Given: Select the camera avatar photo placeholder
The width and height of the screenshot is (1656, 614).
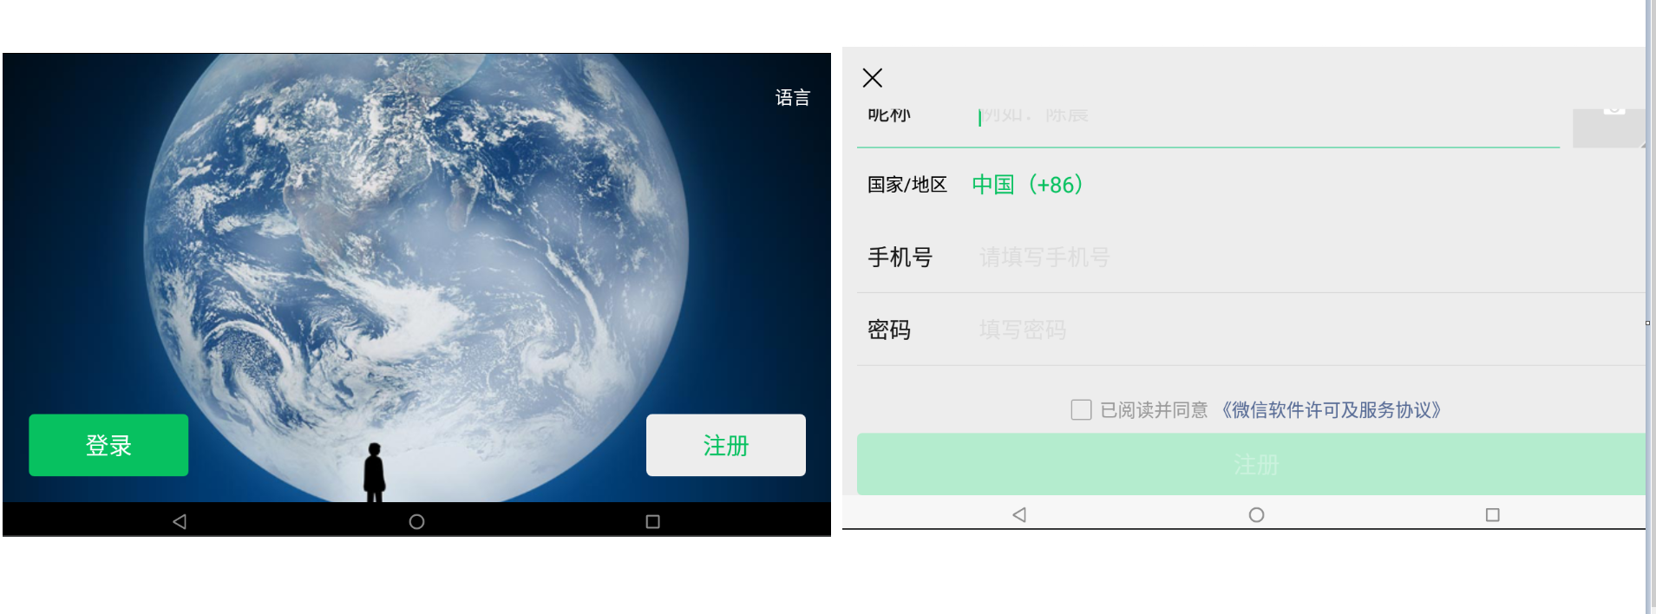Looking at the screenshot, I should [x=1609, y=127].
